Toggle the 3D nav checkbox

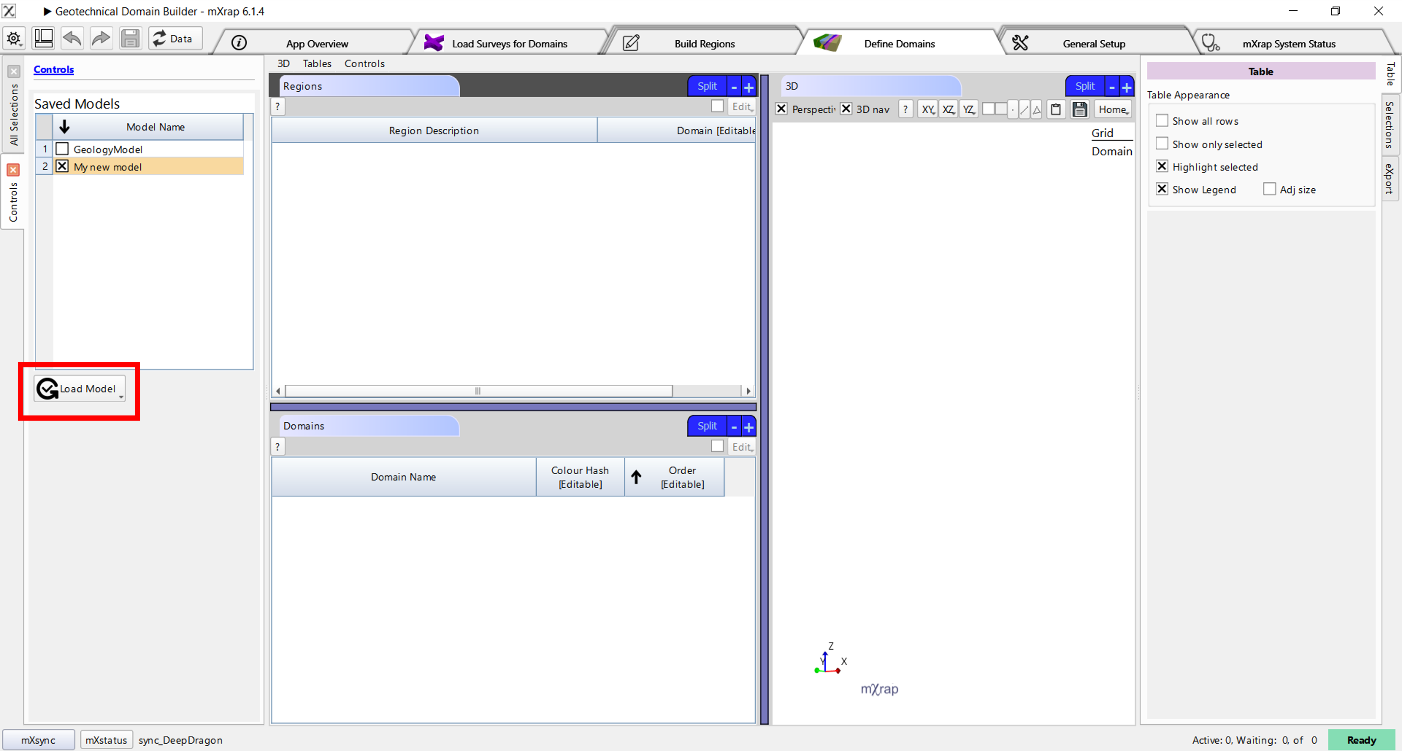pos(846,109)
